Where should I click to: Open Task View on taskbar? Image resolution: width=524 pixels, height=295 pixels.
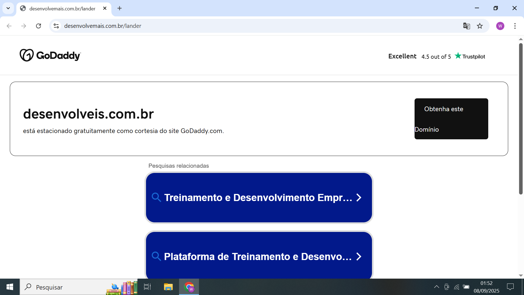click(x=147, y=287)
